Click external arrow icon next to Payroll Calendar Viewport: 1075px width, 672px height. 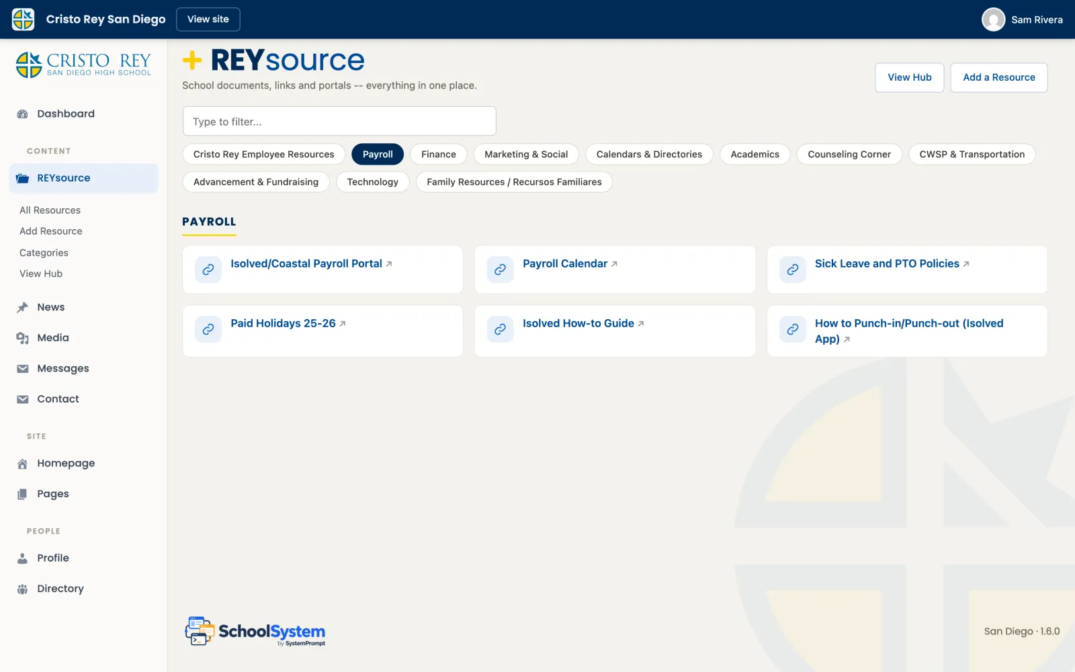(614, 264)
